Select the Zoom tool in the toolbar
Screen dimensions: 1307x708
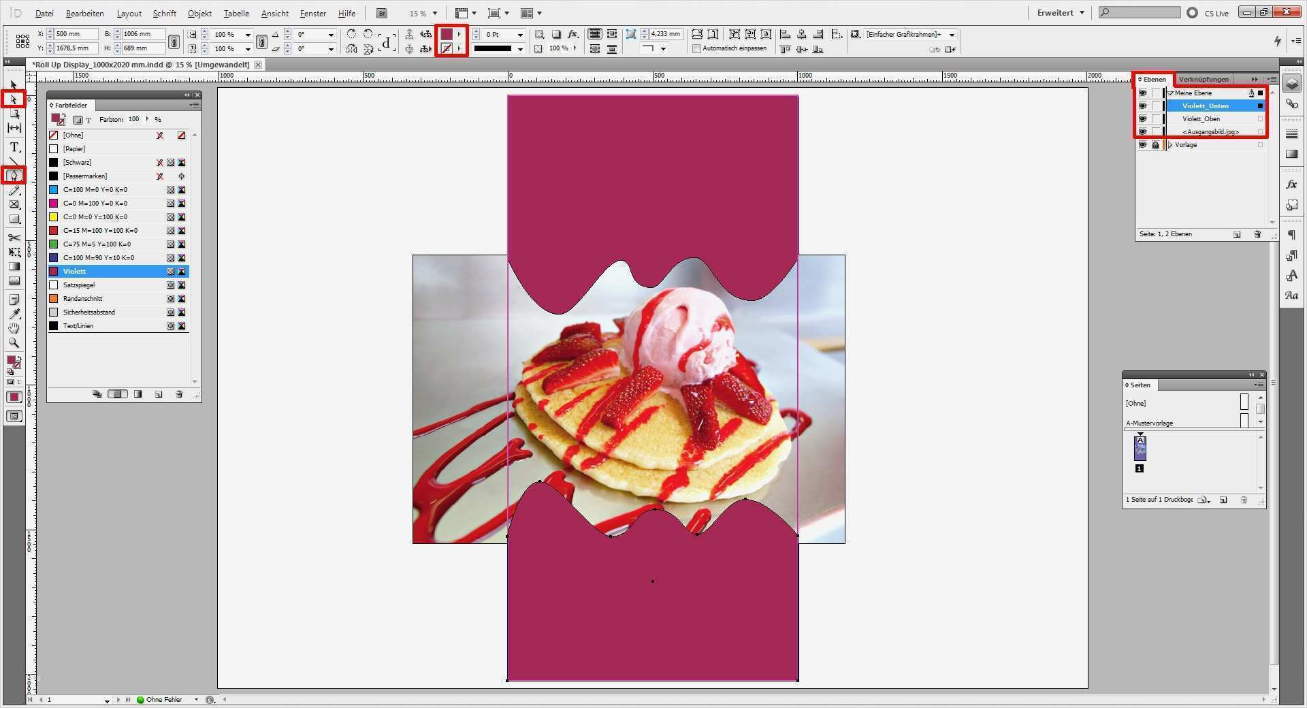tap(14, 343)
